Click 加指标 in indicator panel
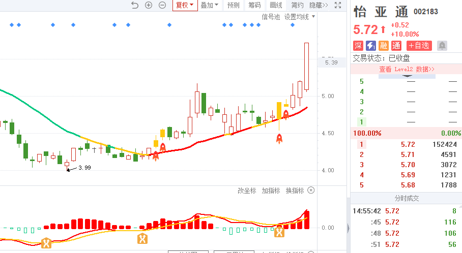The height and width of the screenshot is (253, 462). point(271,191)
